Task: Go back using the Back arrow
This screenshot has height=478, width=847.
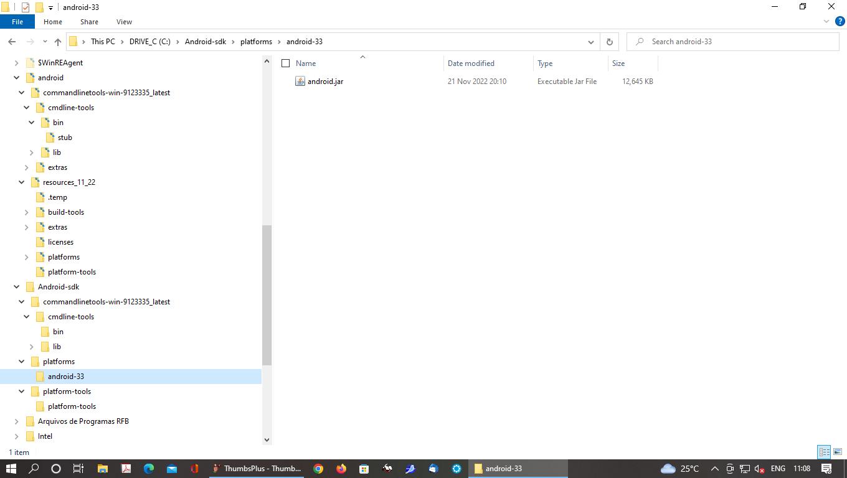Action: tap(12, 42)
